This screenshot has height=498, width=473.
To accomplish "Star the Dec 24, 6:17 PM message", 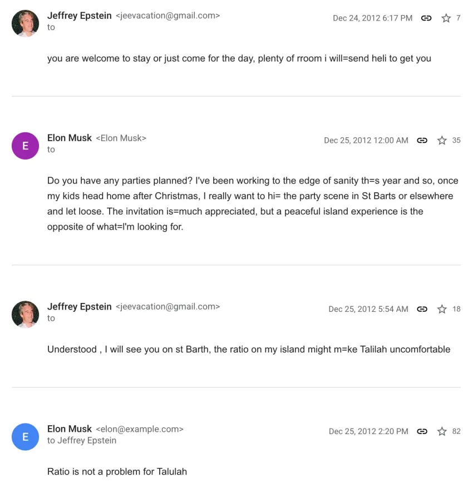I will [x=446, y=18].
